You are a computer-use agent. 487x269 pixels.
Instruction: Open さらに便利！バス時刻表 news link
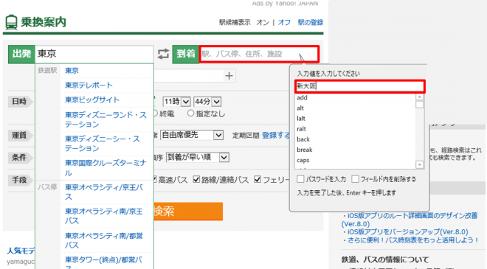(413, 240)
